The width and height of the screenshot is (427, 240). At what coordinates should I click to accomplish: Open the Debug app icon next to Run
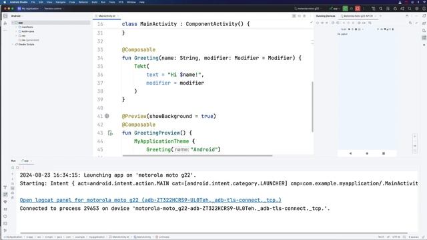coord(352,9)
